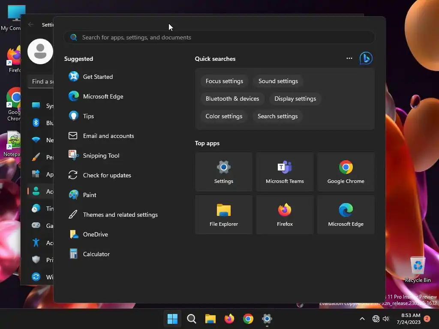Pick Search settings quick search

point(277,117)
